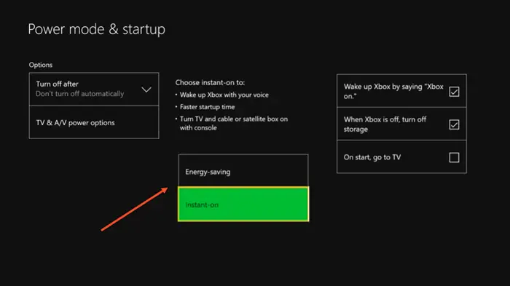This screenshot has width=510, height=286.
Task: Select the Instant-on power mode
Action: (x=243, y=204)
